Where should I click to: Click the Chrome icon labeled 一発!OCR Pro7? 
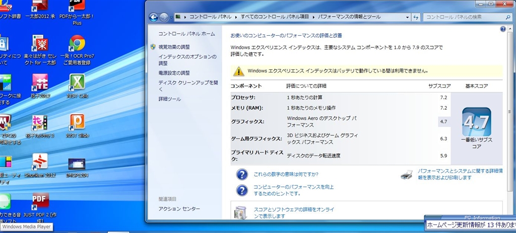point(77,50)
